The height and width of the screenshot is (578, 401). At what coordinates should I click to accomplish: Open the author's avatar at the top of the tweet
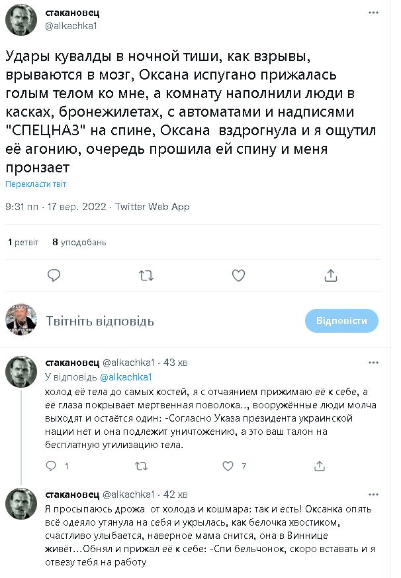point(21,19)
